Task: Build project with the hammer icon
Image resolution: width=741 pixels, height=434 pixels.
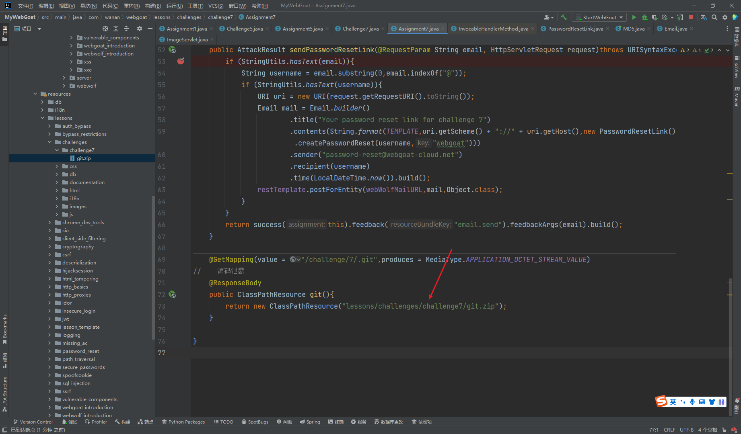Action: pyautogui.click(x=564, y=17)
